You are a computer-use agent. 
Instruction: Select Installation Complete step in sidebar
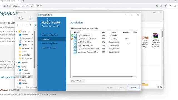(x=49, y=48)
